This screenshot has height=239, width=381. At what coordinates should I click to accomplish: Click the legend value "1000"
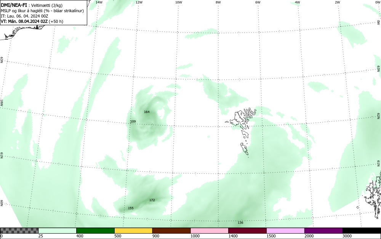point(195,236)
